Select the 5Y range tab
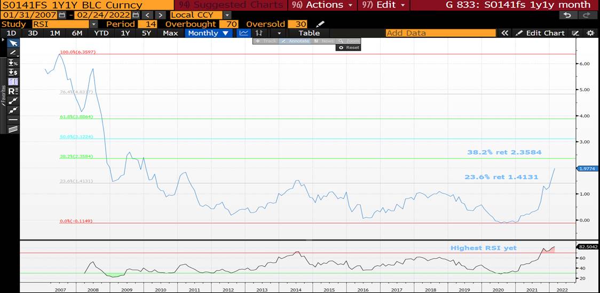The height and width of the screenshot is (293, 600). [x=147, y=33]
